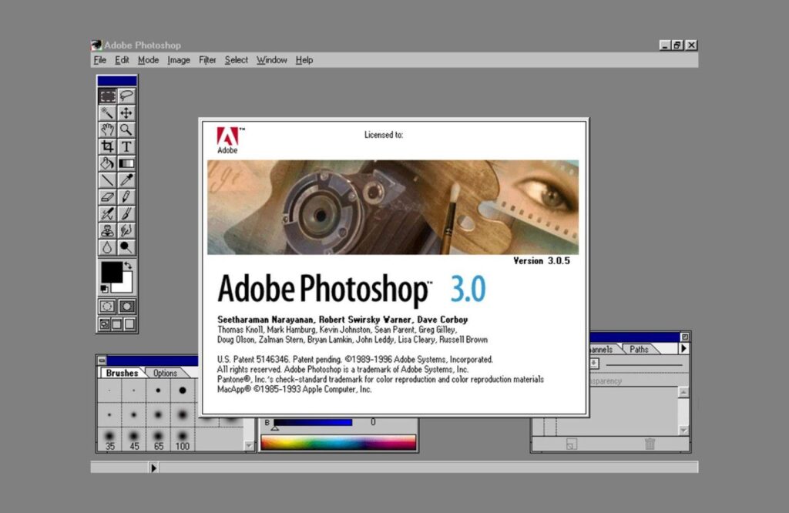Delete with the trash button in the Paths panel
The height and width of the screenshot is (513, 789).
coord(650,444)
